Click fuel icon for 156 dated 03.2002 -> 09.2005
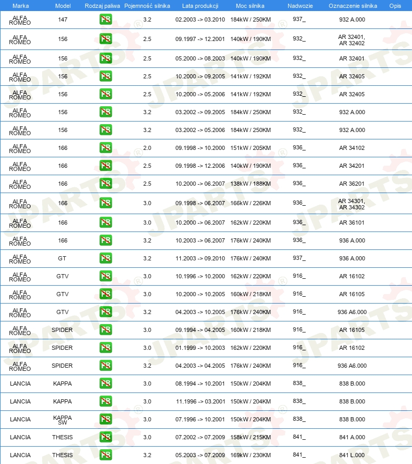412x464 pixels. pos(106,112)
